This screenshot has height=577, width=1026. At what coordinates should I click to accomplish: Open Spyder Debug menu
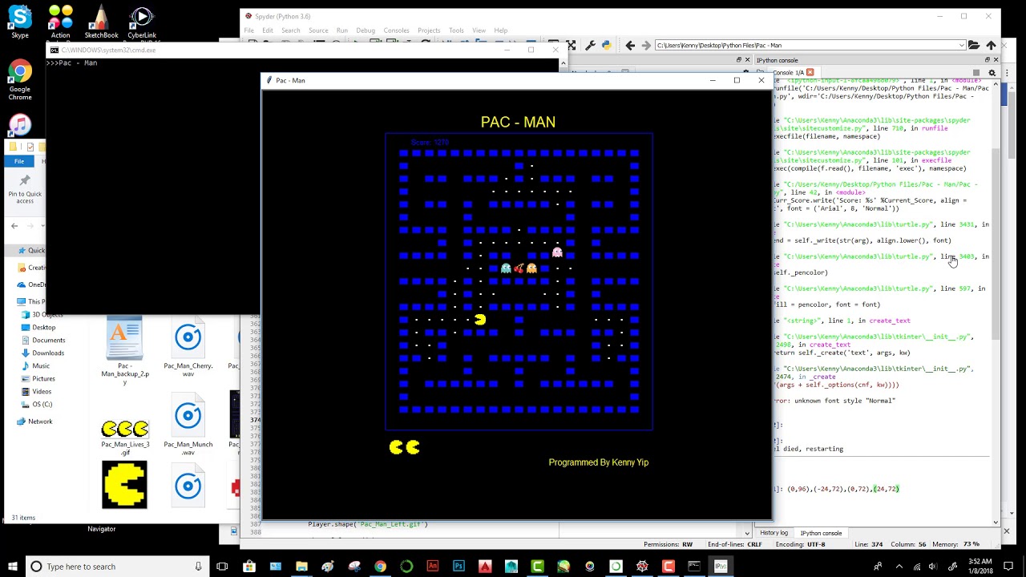366,30
